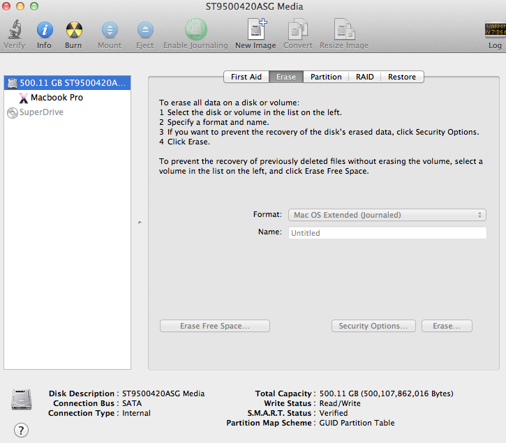Switch to the RAID tab
Image resolution: width=506 pixels, height=443 pixels.
pos(364,77)
